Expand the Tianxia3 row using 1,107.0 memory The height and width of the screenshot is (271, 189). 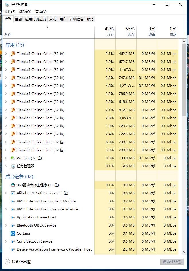(6, 70)
